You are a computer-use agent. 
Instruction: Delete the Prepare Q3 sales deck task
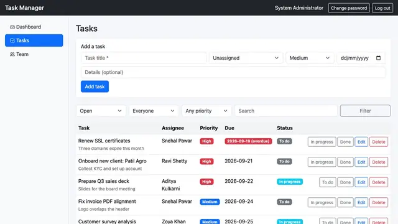tap(379, 182)
